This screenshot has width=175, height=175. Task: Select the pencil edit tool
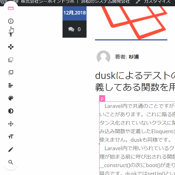(x=11, y=150)
